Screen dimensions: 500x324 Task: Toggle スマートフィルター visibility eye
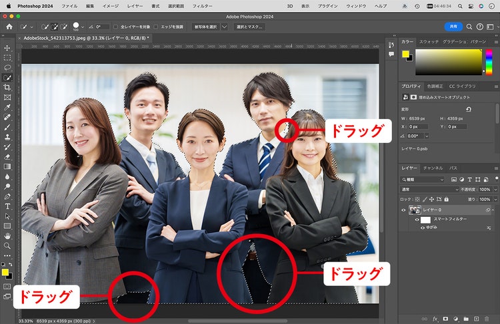417,220
